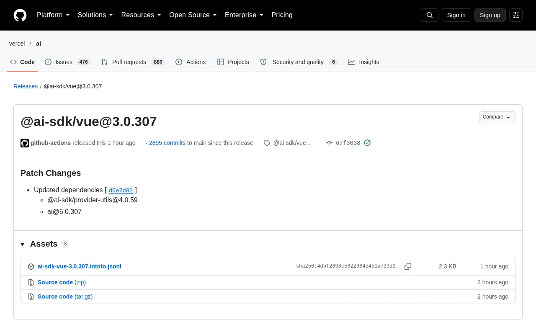Go to the vercel owner page
536x335 pixels.
[17, 44]
